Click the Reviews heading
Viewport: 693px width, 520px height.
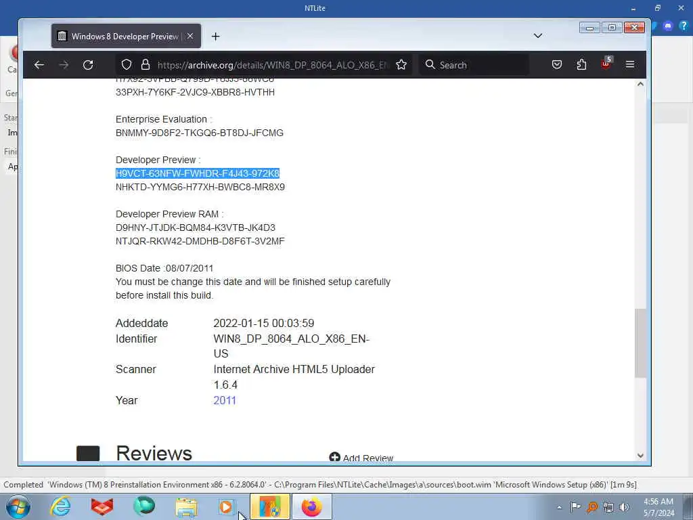point(154,453)
